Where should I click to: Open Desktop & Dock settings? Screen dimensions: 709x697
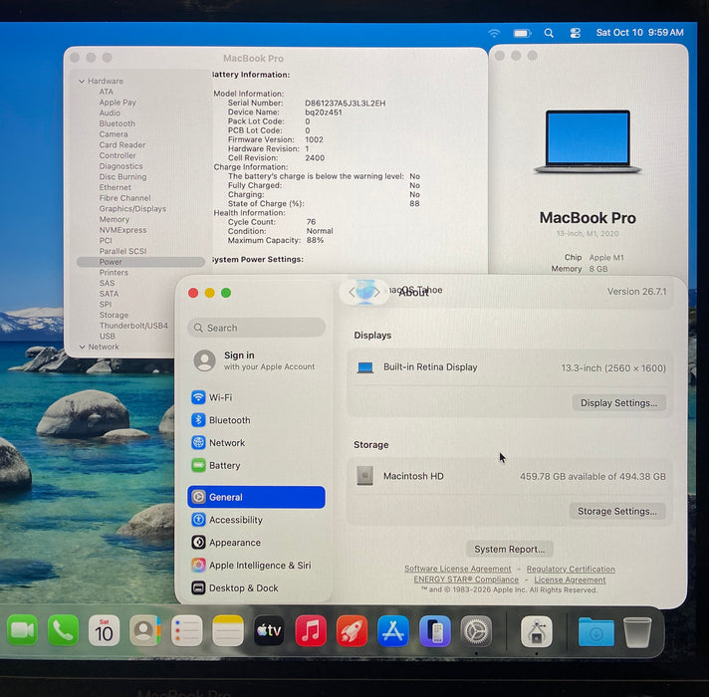[256, 588]
